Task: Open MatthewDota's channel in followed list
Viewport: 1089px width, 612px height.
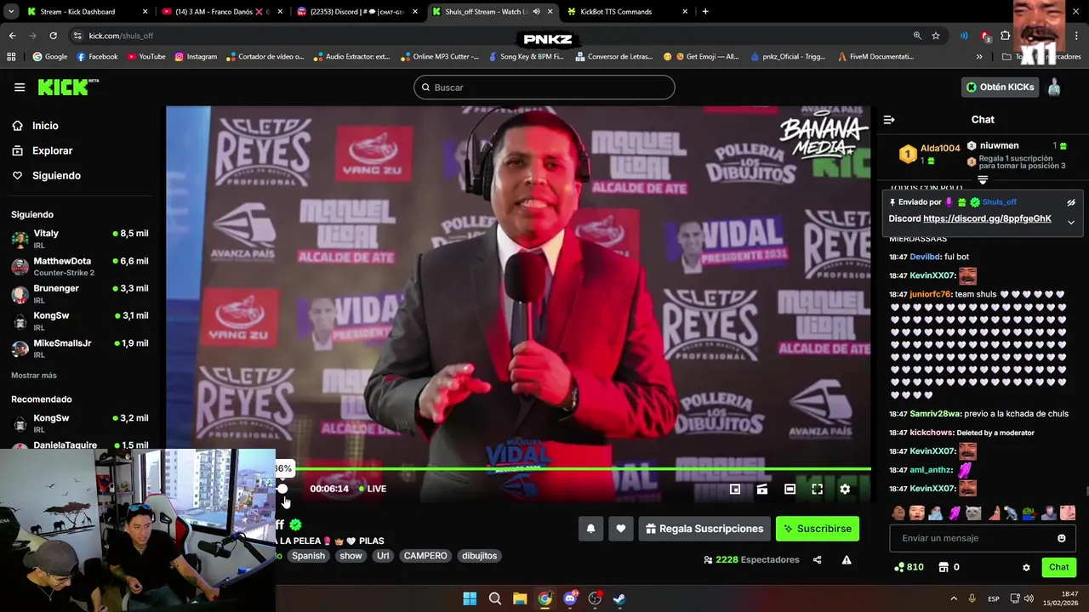Action: click(x=80, y=266)
